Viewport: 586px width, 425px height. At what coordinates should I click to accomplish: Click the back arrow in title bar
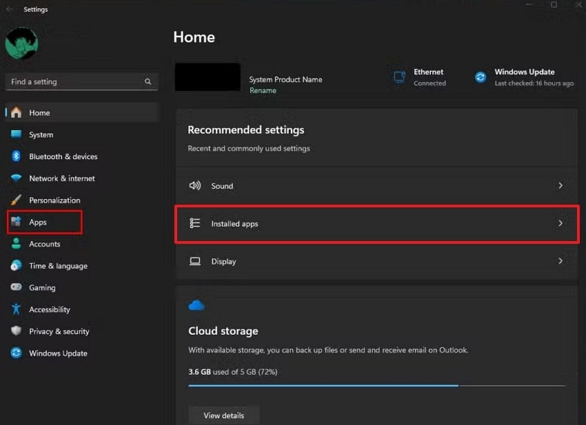[x=10, y=9]
